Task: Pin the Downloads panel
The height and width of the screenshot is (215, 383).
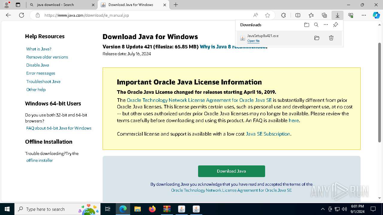Action: pyautogui.click(x=335, y=25)
